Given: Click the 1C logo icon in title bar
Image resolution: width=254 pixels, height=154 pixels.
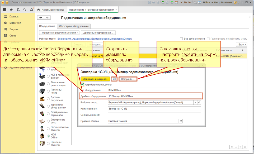Looking at the screenshot, I should (x=3, y=2).
